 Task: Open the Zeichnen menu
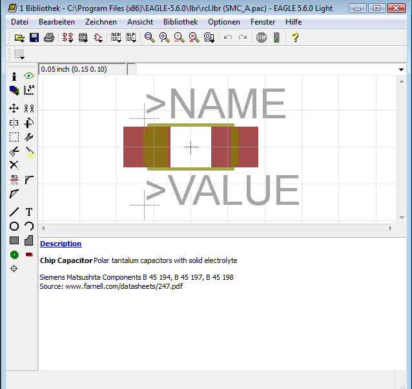tap(101, 22)
